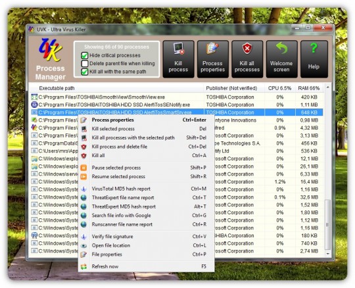Image resolution: width=355 pixels, height=288 pixels.
Task: Enable Delete parent file when killing
Action: (85, 64)
